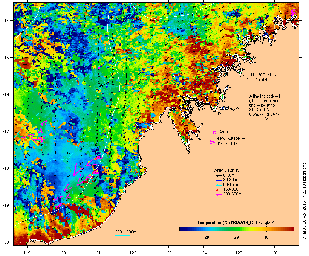309x256 pixels.
Task: Click the '31-Dec 17Z' text line
Action: [x=260, y=110]
